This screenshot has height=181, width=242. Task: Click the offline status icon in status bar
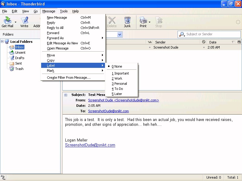tap(3, 177)
